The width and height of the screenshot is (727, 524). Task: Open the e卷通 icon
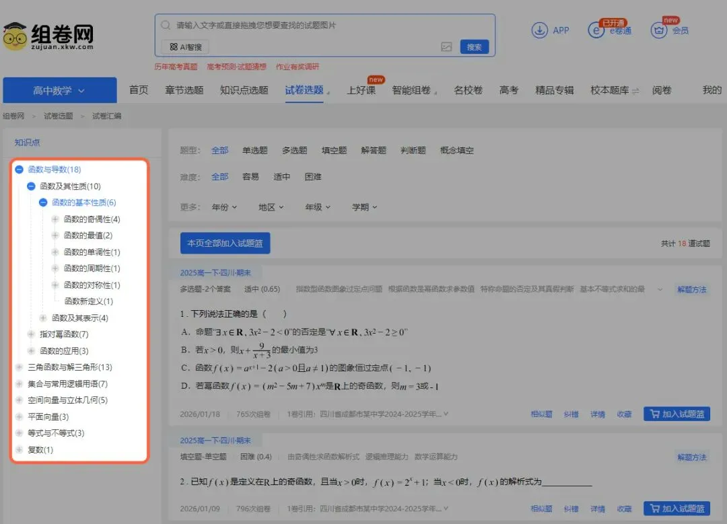tap(596, 30)
